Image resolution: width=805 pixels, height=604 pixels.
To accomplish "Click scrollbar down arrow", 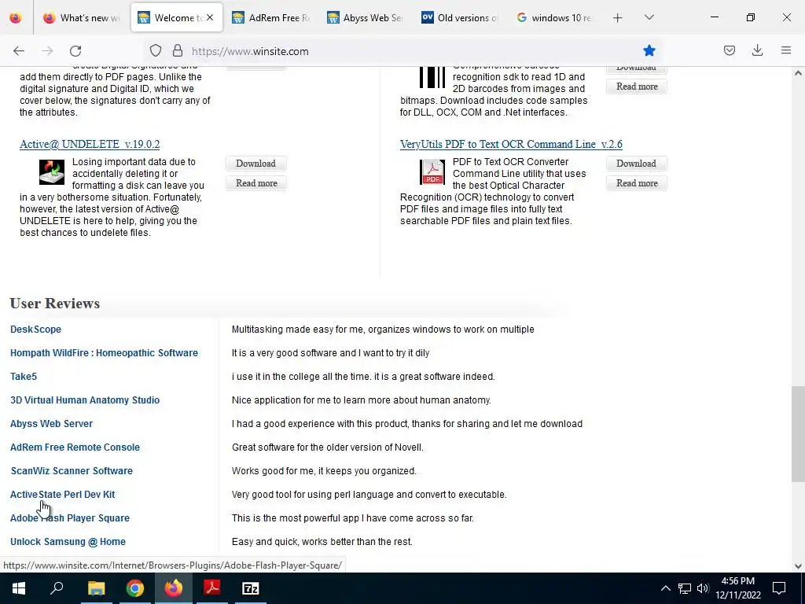I will [798, 566].
